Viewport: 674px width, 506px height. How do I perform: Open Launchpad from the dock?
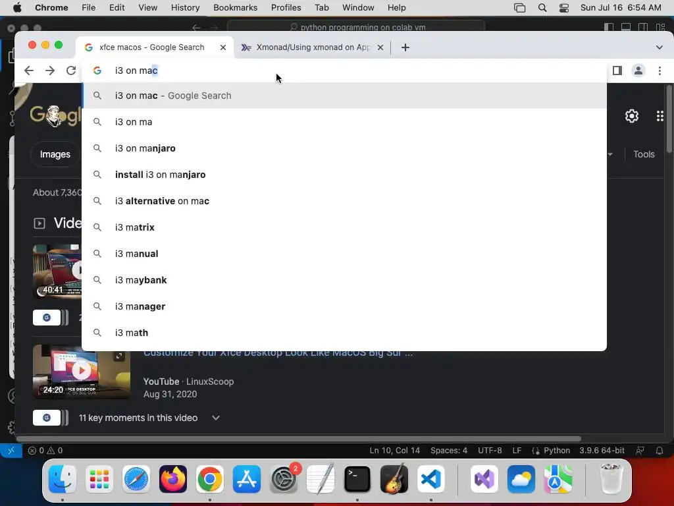coord(99,479)
